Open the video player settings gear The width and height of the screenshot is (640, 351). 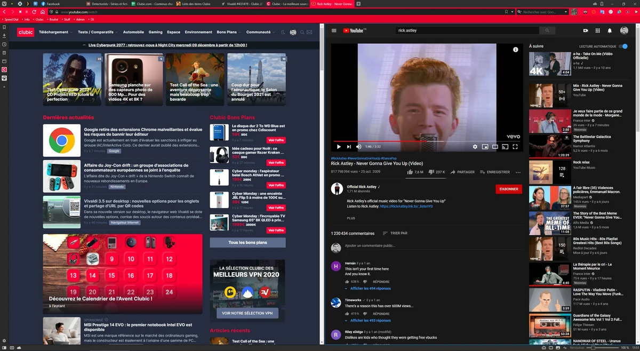pos(475,146)
